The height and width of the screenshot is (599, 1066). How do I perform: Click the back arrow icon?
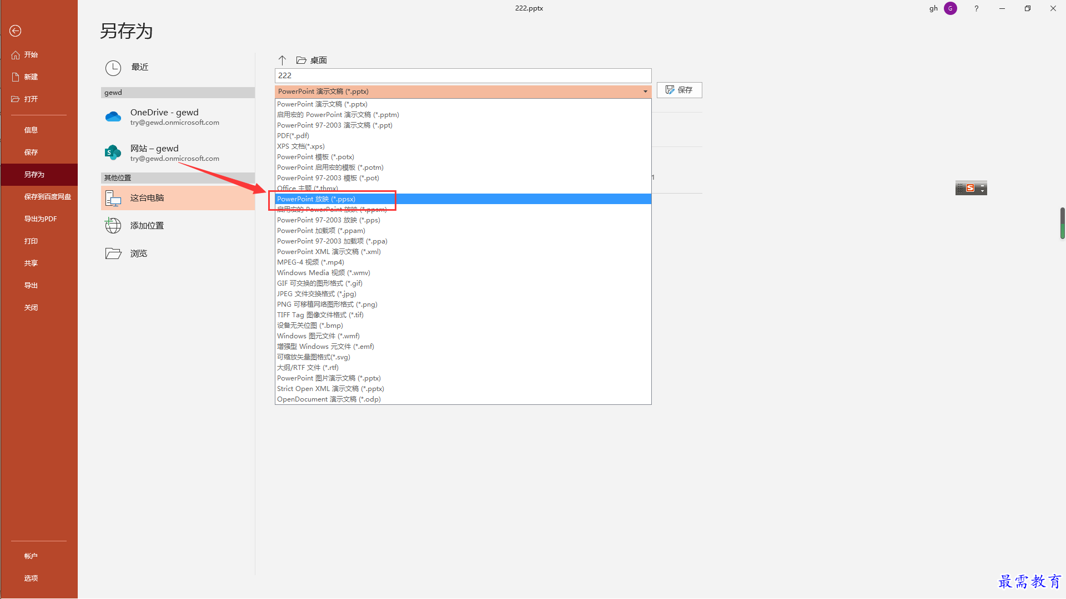click(16, 31)
